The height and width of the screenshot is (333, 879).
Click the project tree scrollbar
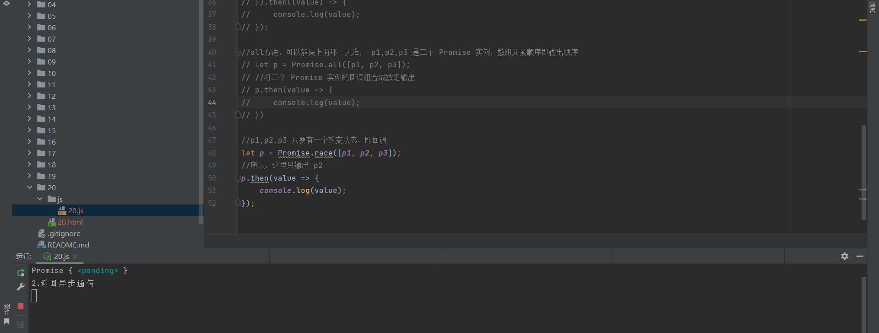(201, 112)
